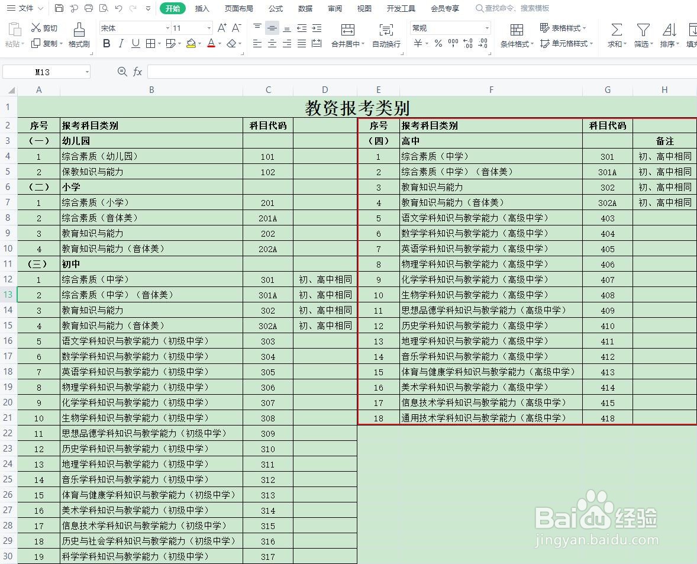The width and height of the screenshot is (697, 564).
Task: Toggle italic formatting on the selection
Action: [120, 44]
